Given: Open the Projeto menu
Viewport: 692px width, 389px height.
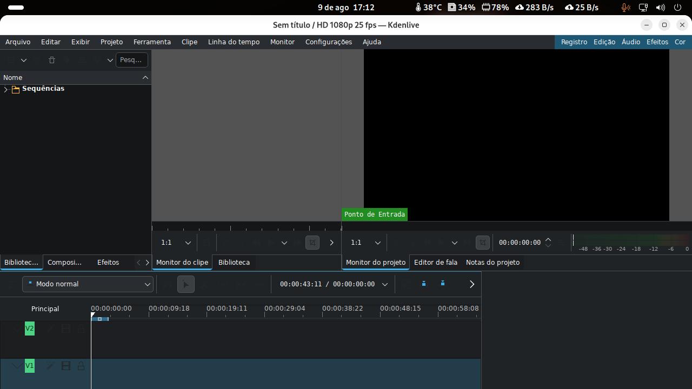Looking at the screenshot, I should coord(111,42).
